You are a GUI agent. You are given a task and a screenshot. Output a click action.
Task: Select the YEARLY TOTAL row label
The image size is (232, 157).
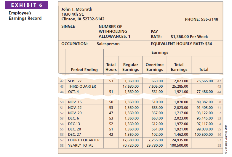pyautogui.click(x=81, y=145)
